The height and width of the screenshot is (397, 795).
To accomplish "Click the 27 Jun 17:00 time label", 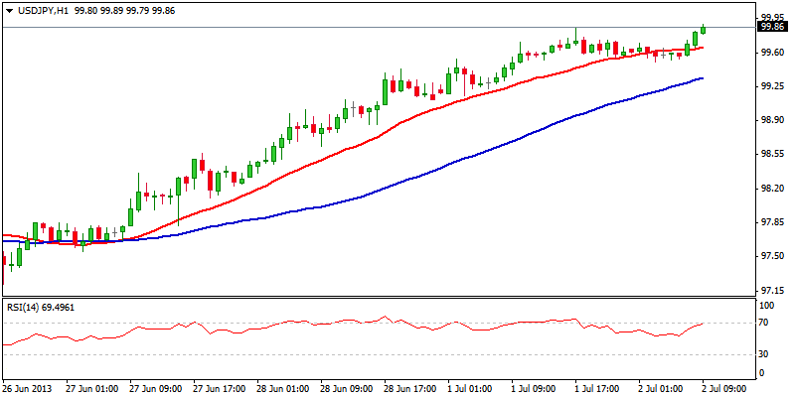I will (220, 389).
